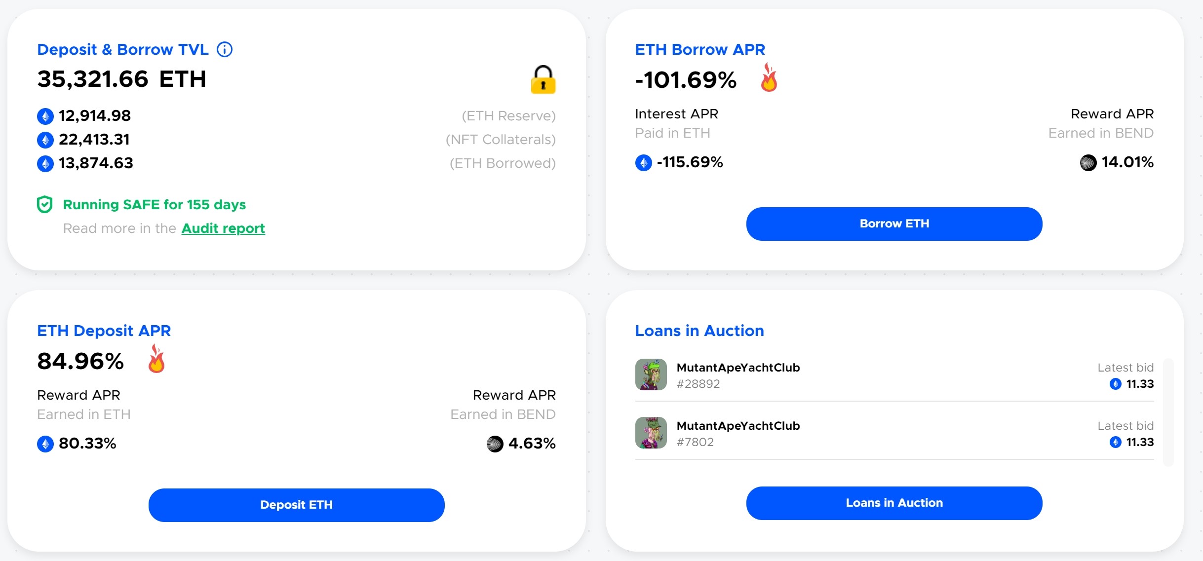The height and width of the screenshot is (561, 1203).
Task: Click the ETH icon beside 12,914.98 reserve
Action: point(45,116)
